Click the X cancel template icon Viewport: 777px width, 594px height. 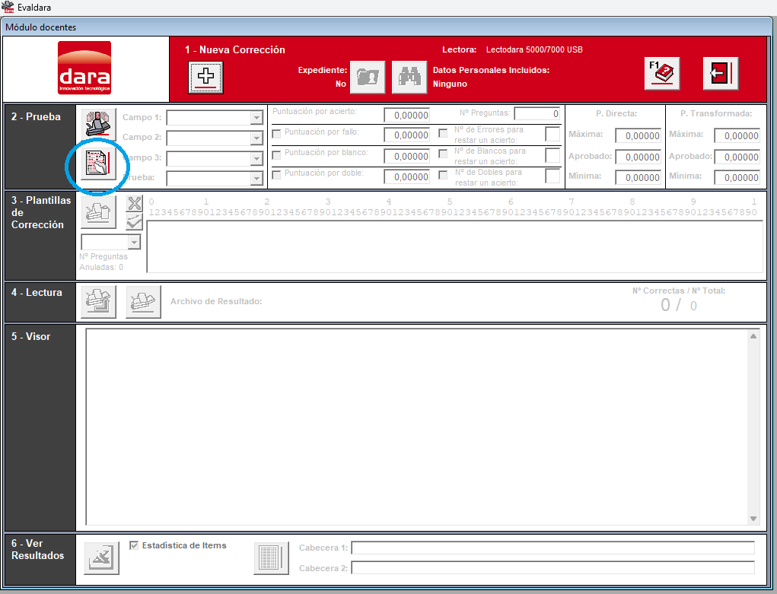134,204
